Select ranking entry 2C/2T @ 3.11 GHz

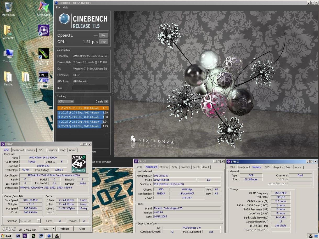point(83,108)
